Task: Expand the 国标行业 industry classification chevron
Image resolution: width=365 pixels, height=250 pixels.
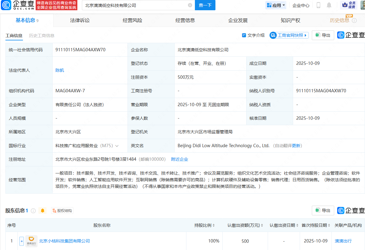Action: [x=117, y=146]
